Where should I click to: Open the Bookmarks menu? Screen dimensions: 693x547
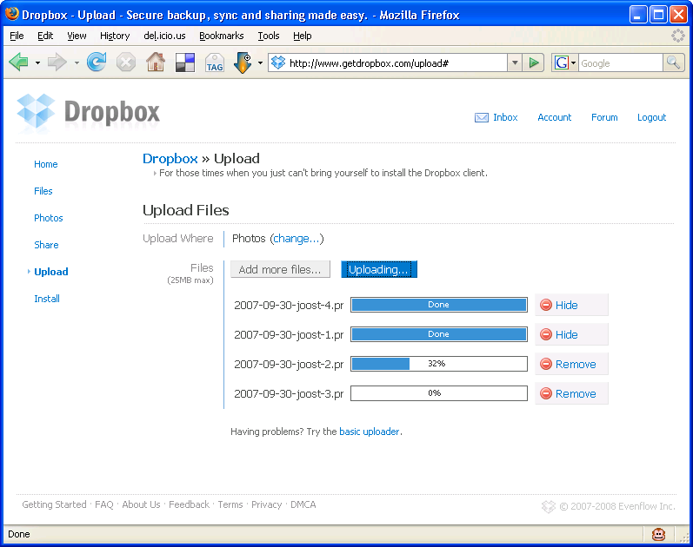click(x=222, y=36)
